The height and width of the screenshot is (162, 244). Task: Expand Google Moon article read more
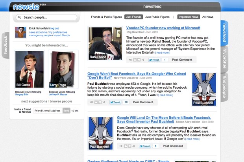coord(193,139)
